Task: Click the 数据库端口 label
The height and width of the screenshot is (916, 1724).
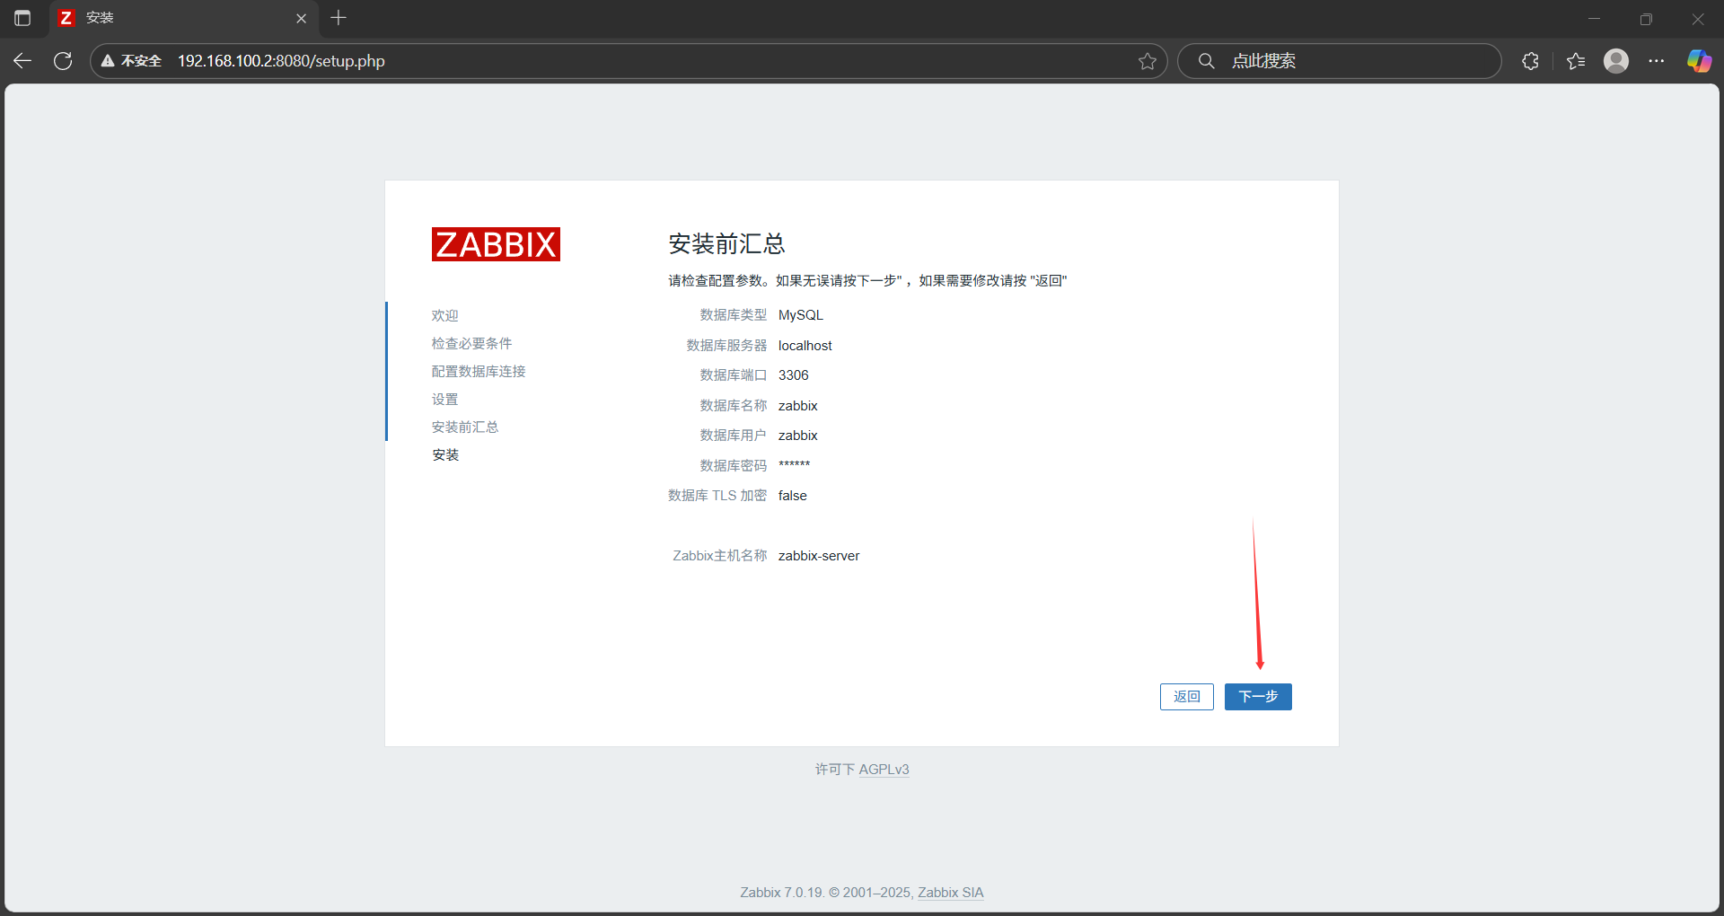Action: 734,375
